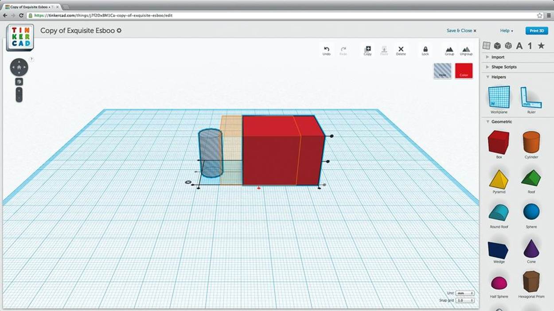Screen dimensions: 554x311
Task: Open the Snap grid dropdown
Action: click(465, 300)
